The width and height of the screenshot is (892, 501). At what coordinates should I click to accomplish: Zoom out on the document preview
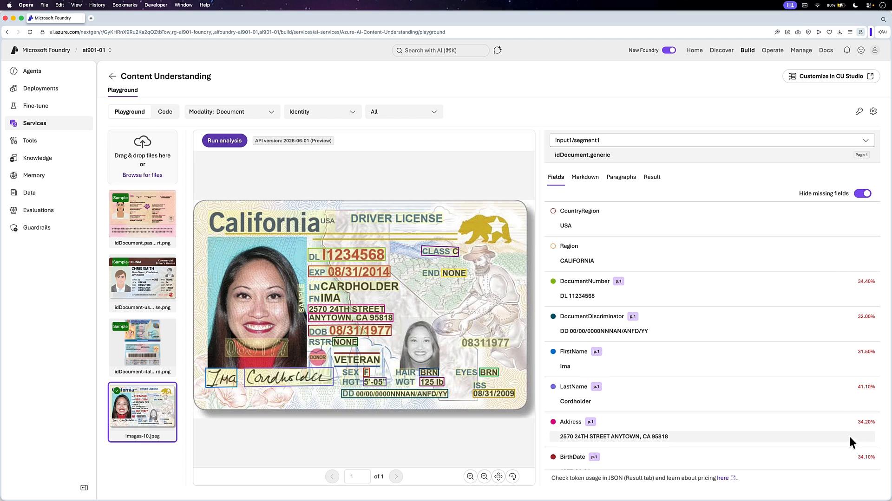coord(484,476)
